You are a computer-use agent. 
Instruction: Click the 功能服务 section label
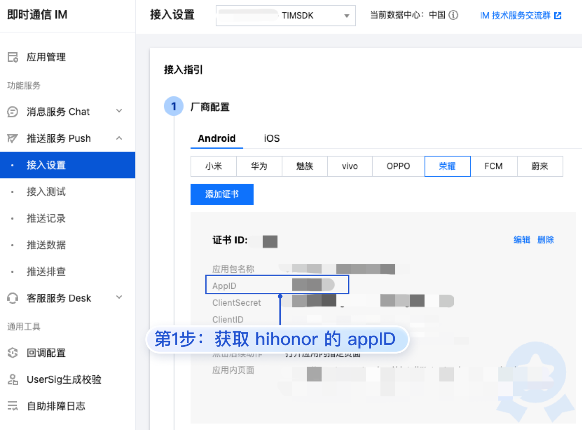(24, 86)
